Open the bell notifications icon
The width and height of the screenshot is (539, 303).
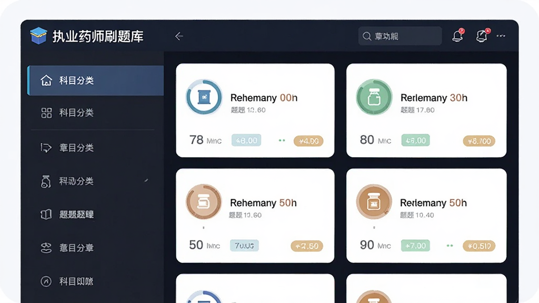[458, 35]
